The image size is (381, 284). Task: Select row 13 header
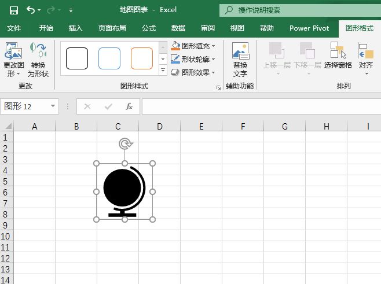coord(6,269)
